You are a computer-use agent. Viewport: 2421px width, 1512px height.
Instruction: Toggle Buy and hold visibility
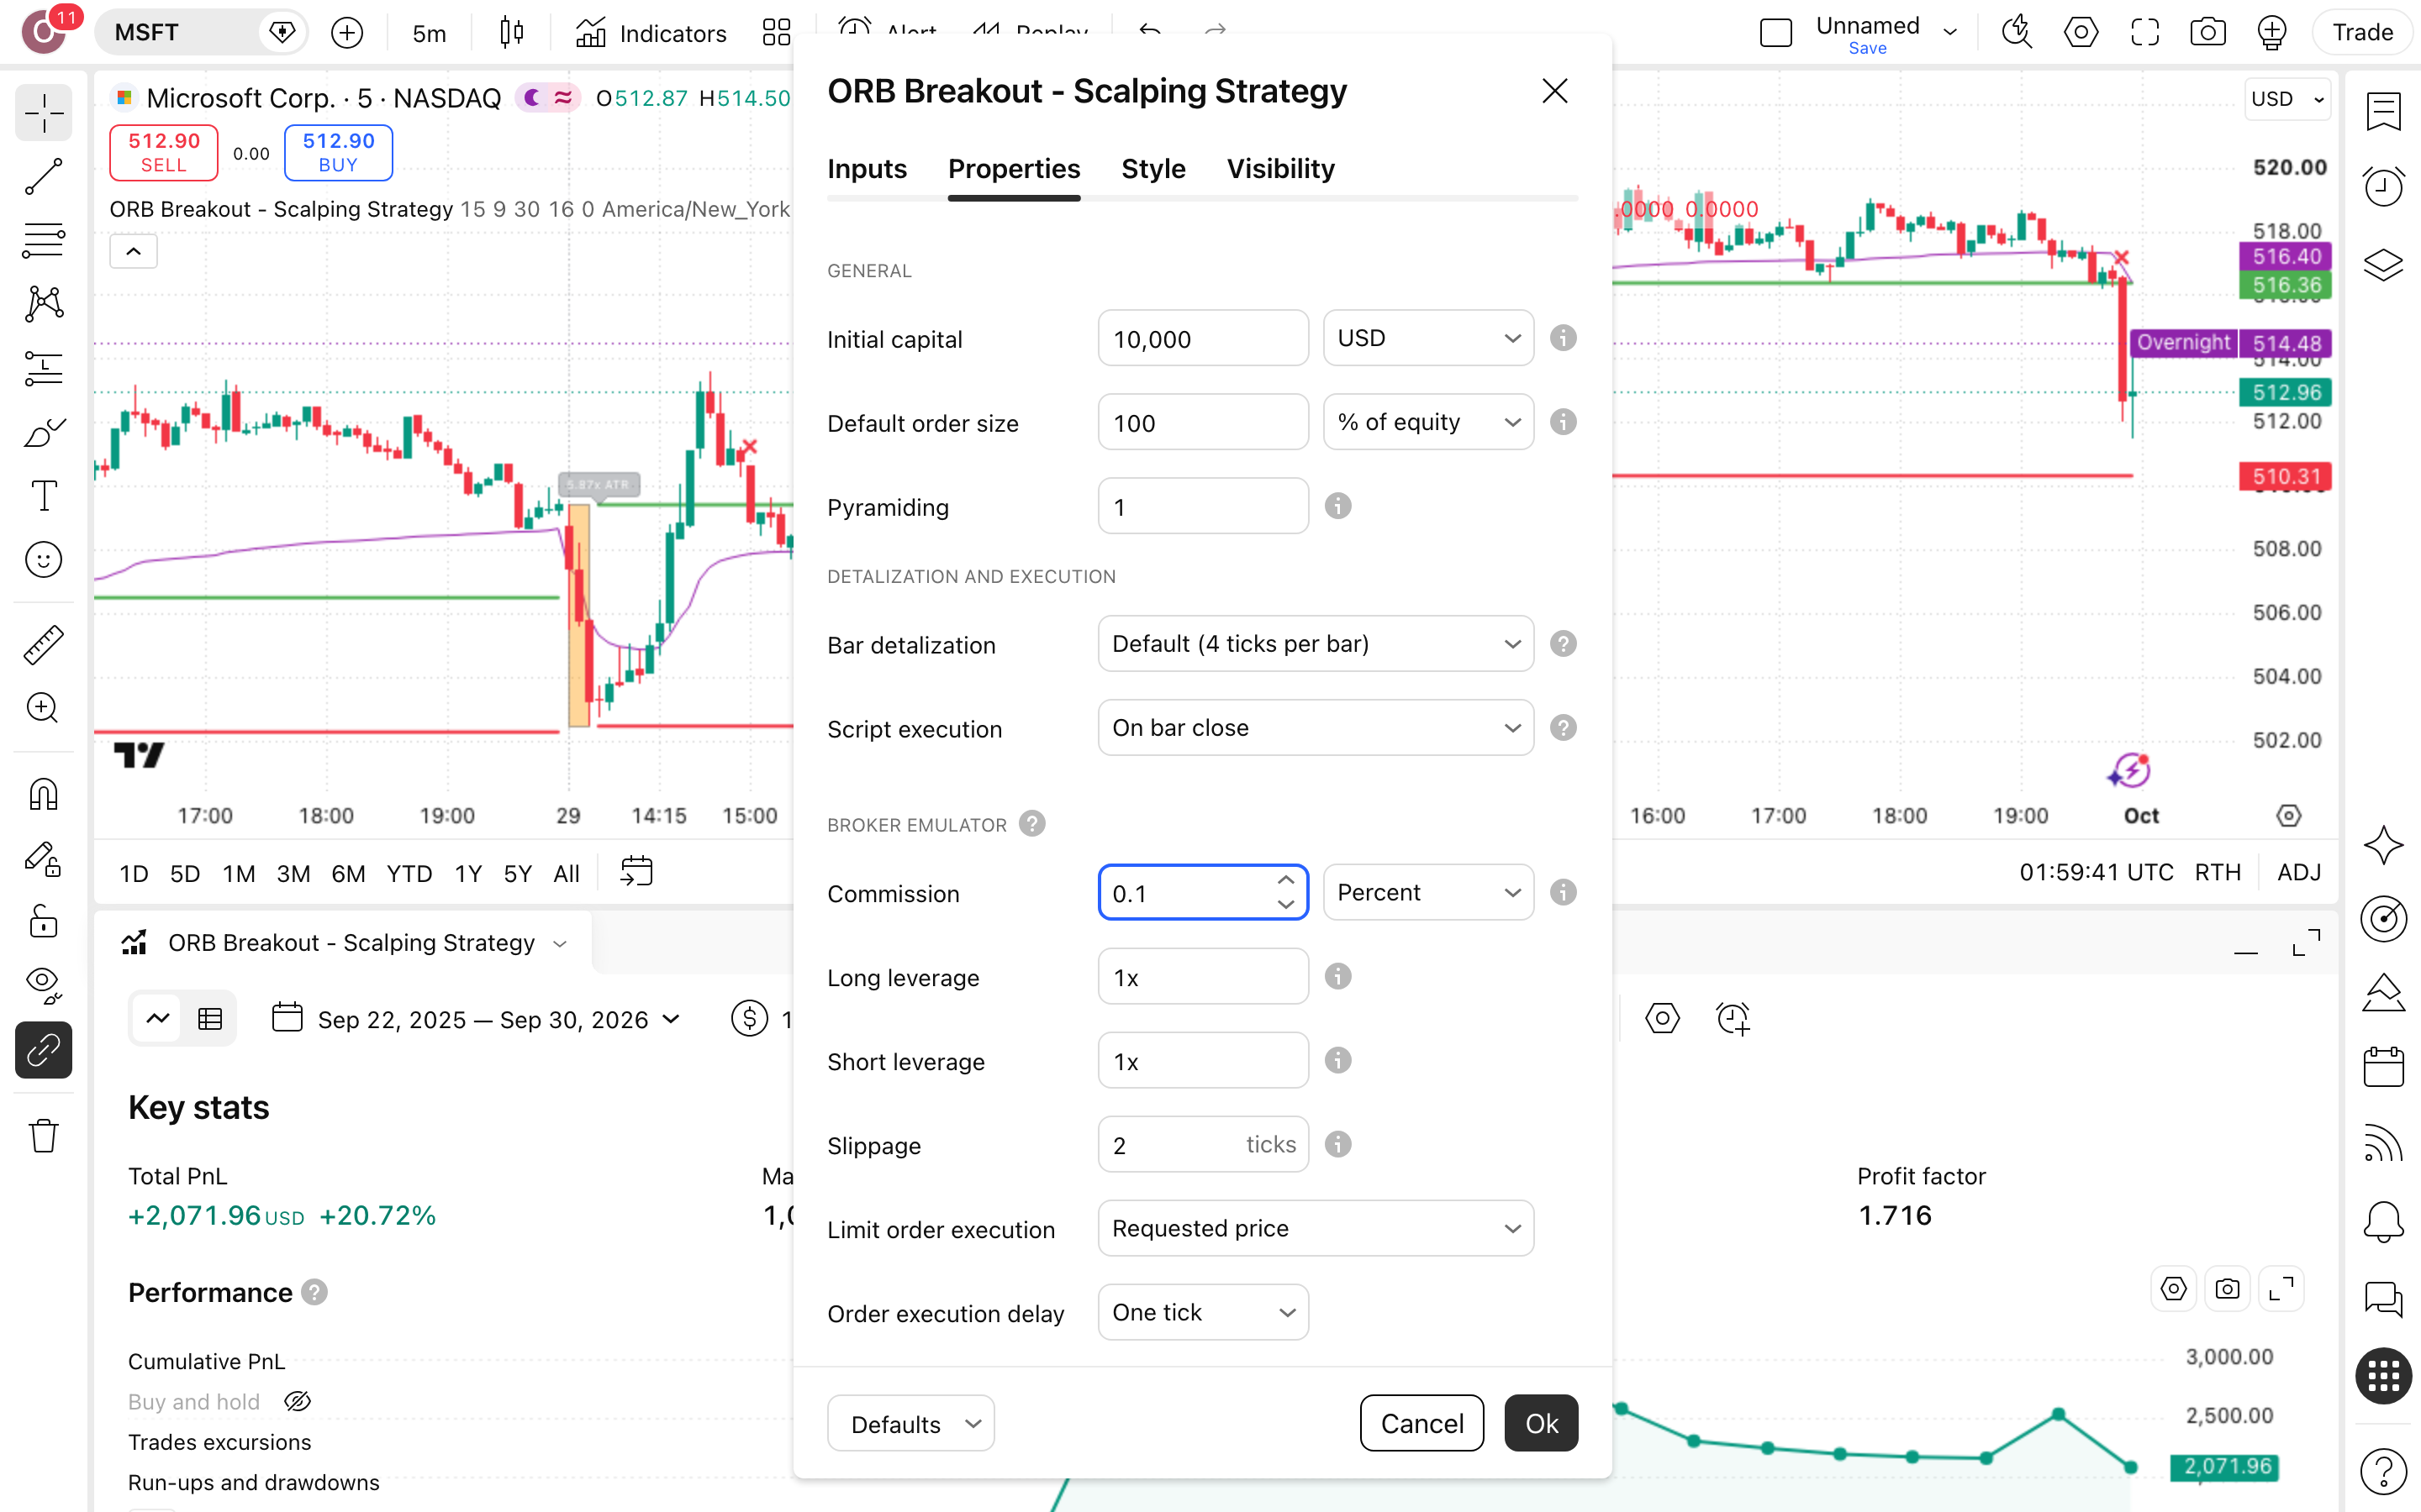pos(297,1402)
